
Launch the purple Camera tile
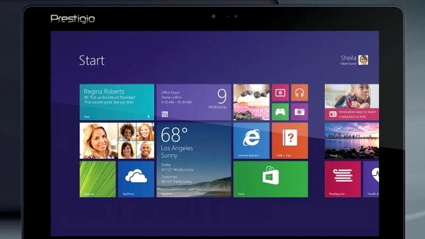pos(299,112)
